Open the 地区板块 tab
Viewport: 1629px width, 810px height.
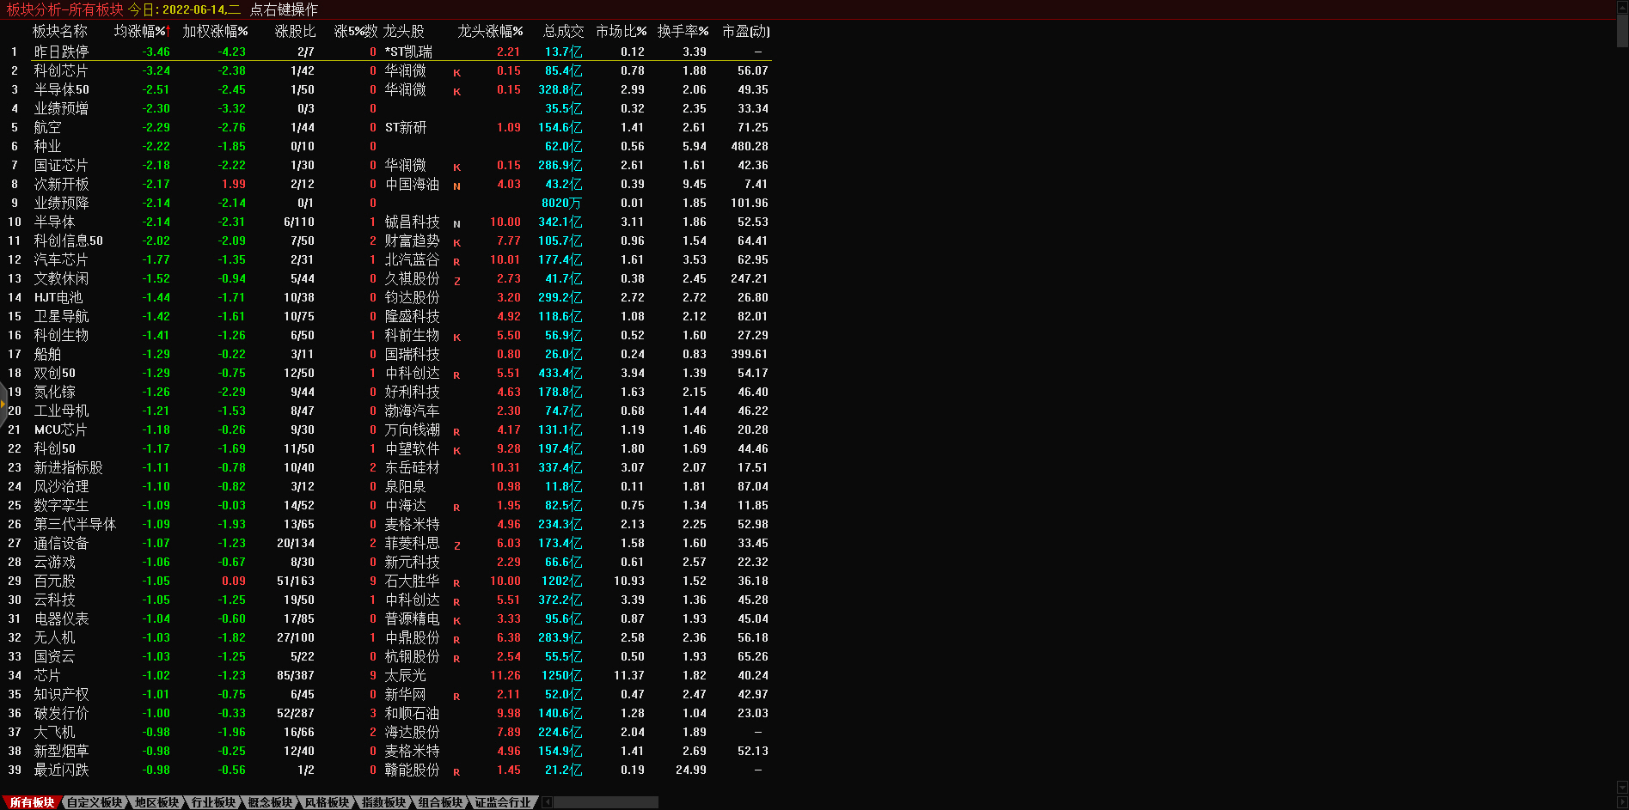[156, 802]
